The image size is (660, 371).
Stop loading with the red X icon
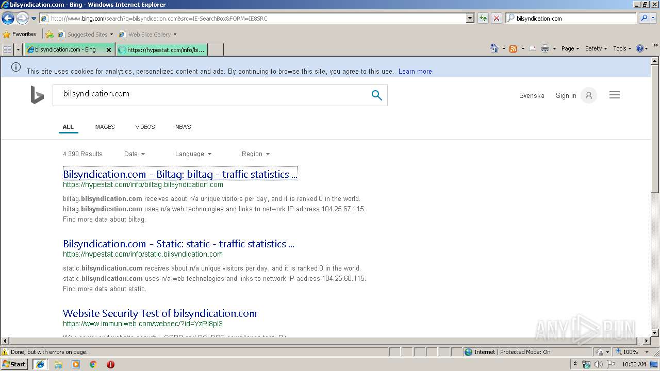coord(497,18)
